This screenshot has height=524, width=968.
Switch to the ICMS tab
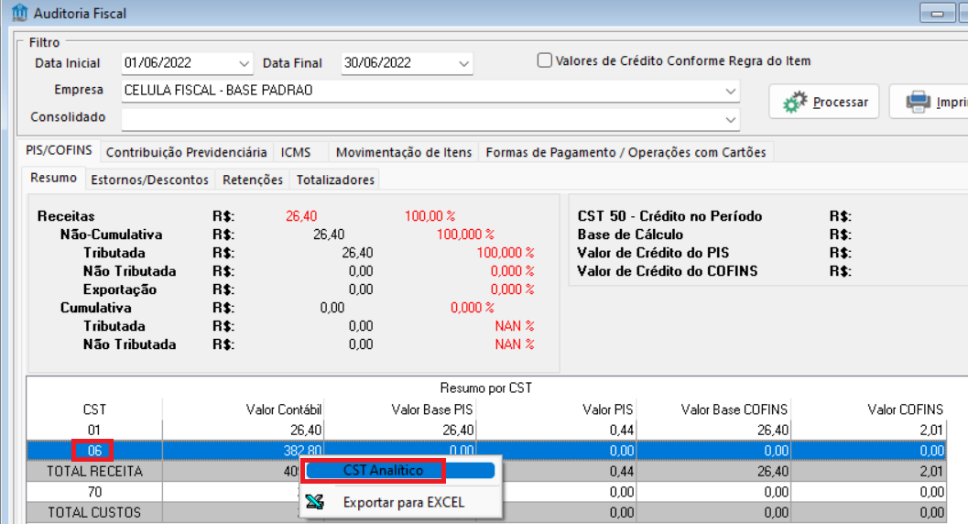coord(296,152)
